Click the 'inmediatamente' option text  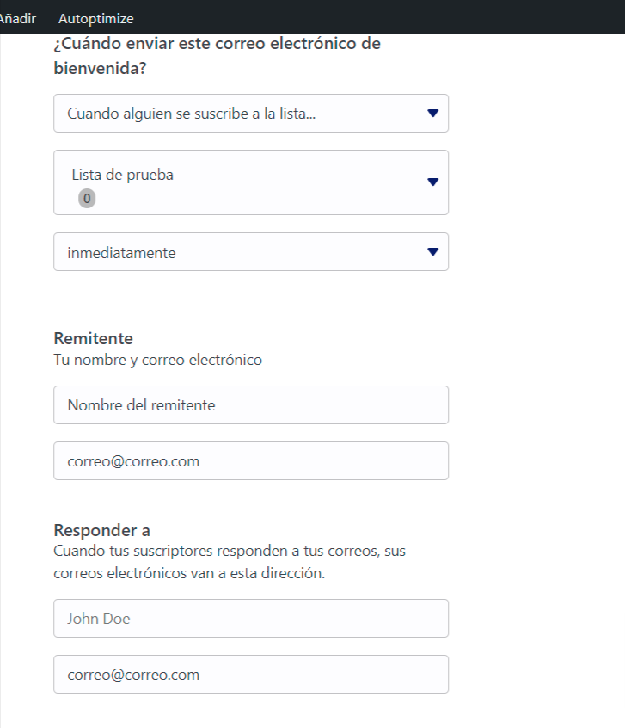tap(121, 253)
